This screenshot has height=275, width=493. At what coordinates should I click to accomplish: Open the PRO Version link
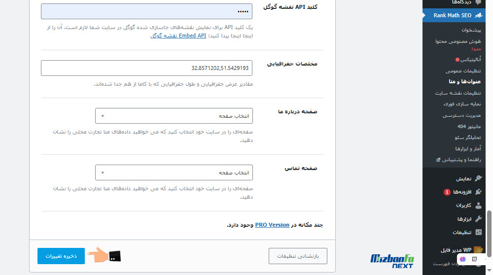(x=272, y=225)
